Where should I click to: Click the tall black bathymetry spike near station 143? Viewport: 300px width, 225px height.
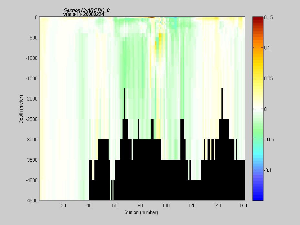pos(222,103)
